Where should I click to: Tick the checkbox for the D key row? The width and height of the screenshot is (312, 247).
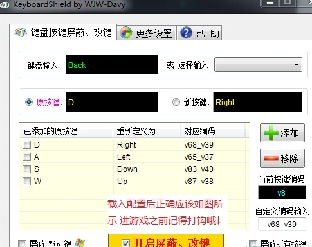27,145
